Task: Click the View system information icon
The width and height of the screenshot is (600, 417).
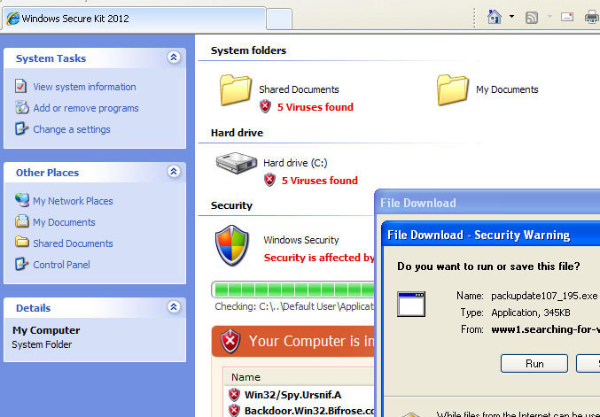Action: [x=21, y=86]
